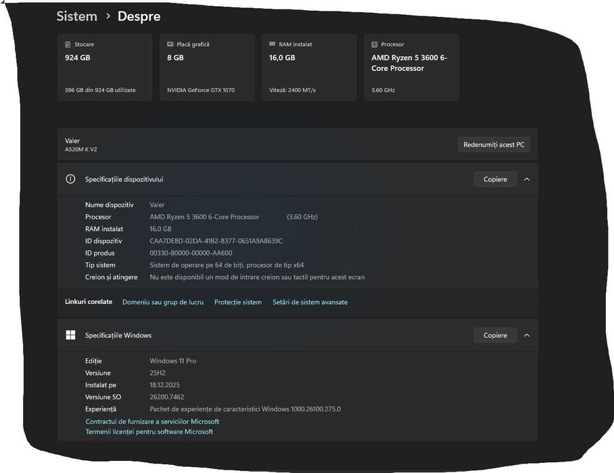
Task: Click the Nume dispozitiv value Valer
Action: [x=157, y=205]
